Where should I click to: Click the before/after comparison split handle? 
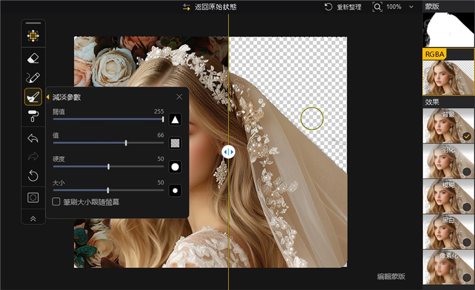pos(229,152)
